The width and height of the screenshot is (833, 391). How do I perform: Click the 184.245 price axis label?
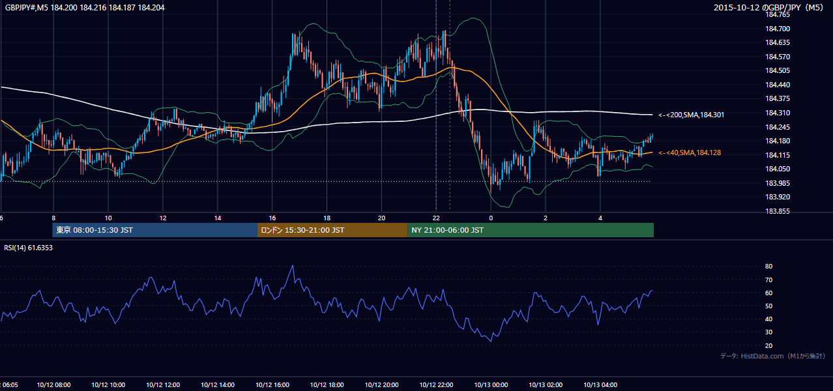[x=778, y=127]
